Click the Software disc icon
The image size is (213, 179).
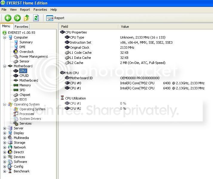click(10, 162)
